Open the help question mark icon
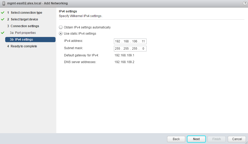The height and width of the screenshot is (144, 248). (245, 3)
